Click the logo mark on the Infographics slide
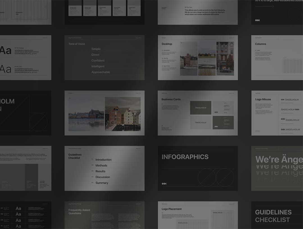Screen dimensions: 303x229 (164, 184)
